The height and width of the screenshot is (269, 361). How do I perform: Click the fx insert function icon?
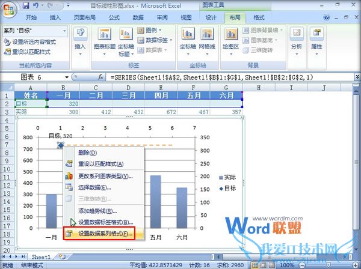pyautogui.click(x=100, y=77)
